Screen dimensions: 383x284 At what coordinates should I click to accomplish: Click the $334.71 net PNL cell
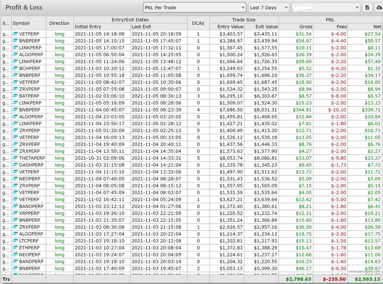tap(365, 110)
